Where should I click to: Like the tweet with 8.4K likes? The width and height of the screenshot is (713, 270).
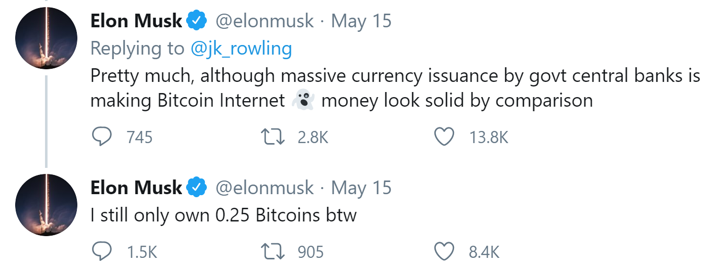(444, 251)
